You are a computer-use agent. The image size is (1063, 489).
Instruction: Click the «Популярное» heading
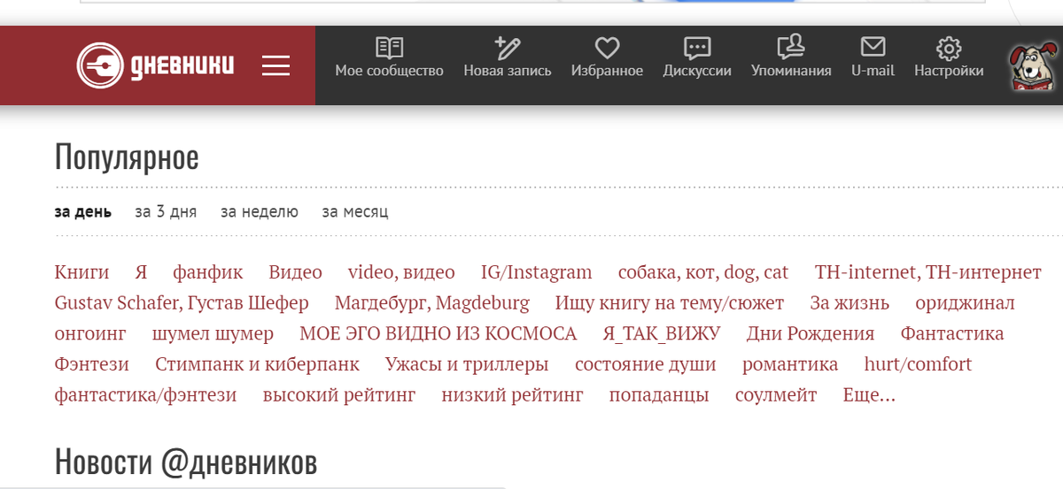pyautogui.click(x=127, y=157)
